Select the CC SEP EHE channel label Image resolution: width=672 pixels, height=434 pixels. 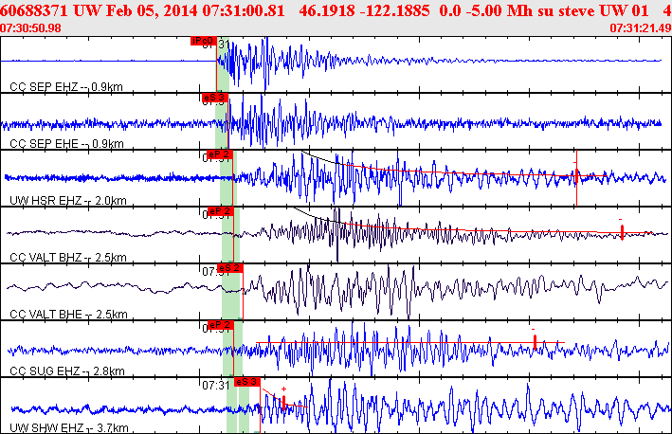click(66, 144)
